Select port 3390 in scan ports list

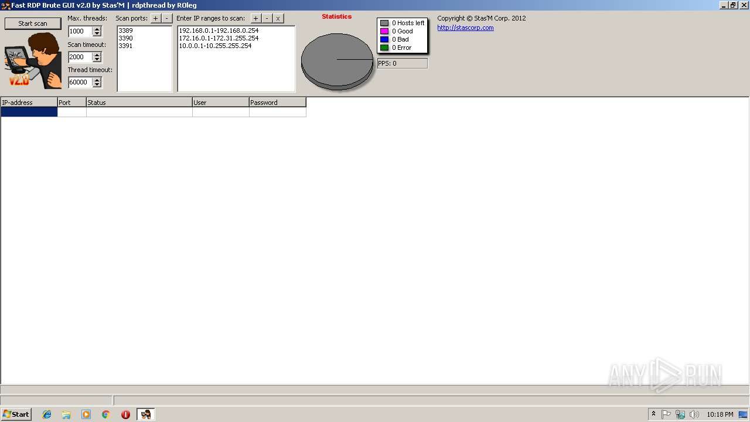point(125,38)
